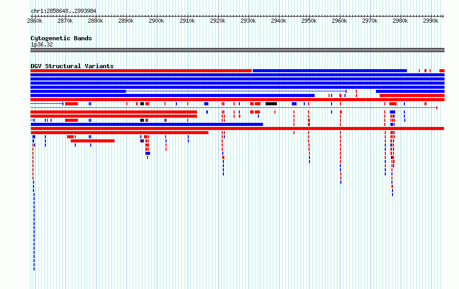Click the 2900k ruler tick label
The height and width of the screenshot is (289, 459).
pos(156,21)
